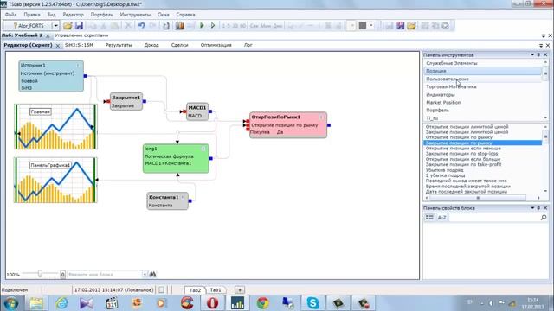Add a new sheet with the plus button
The width and height of the screenshot is (554, 311).
click(x=240, y=290)
